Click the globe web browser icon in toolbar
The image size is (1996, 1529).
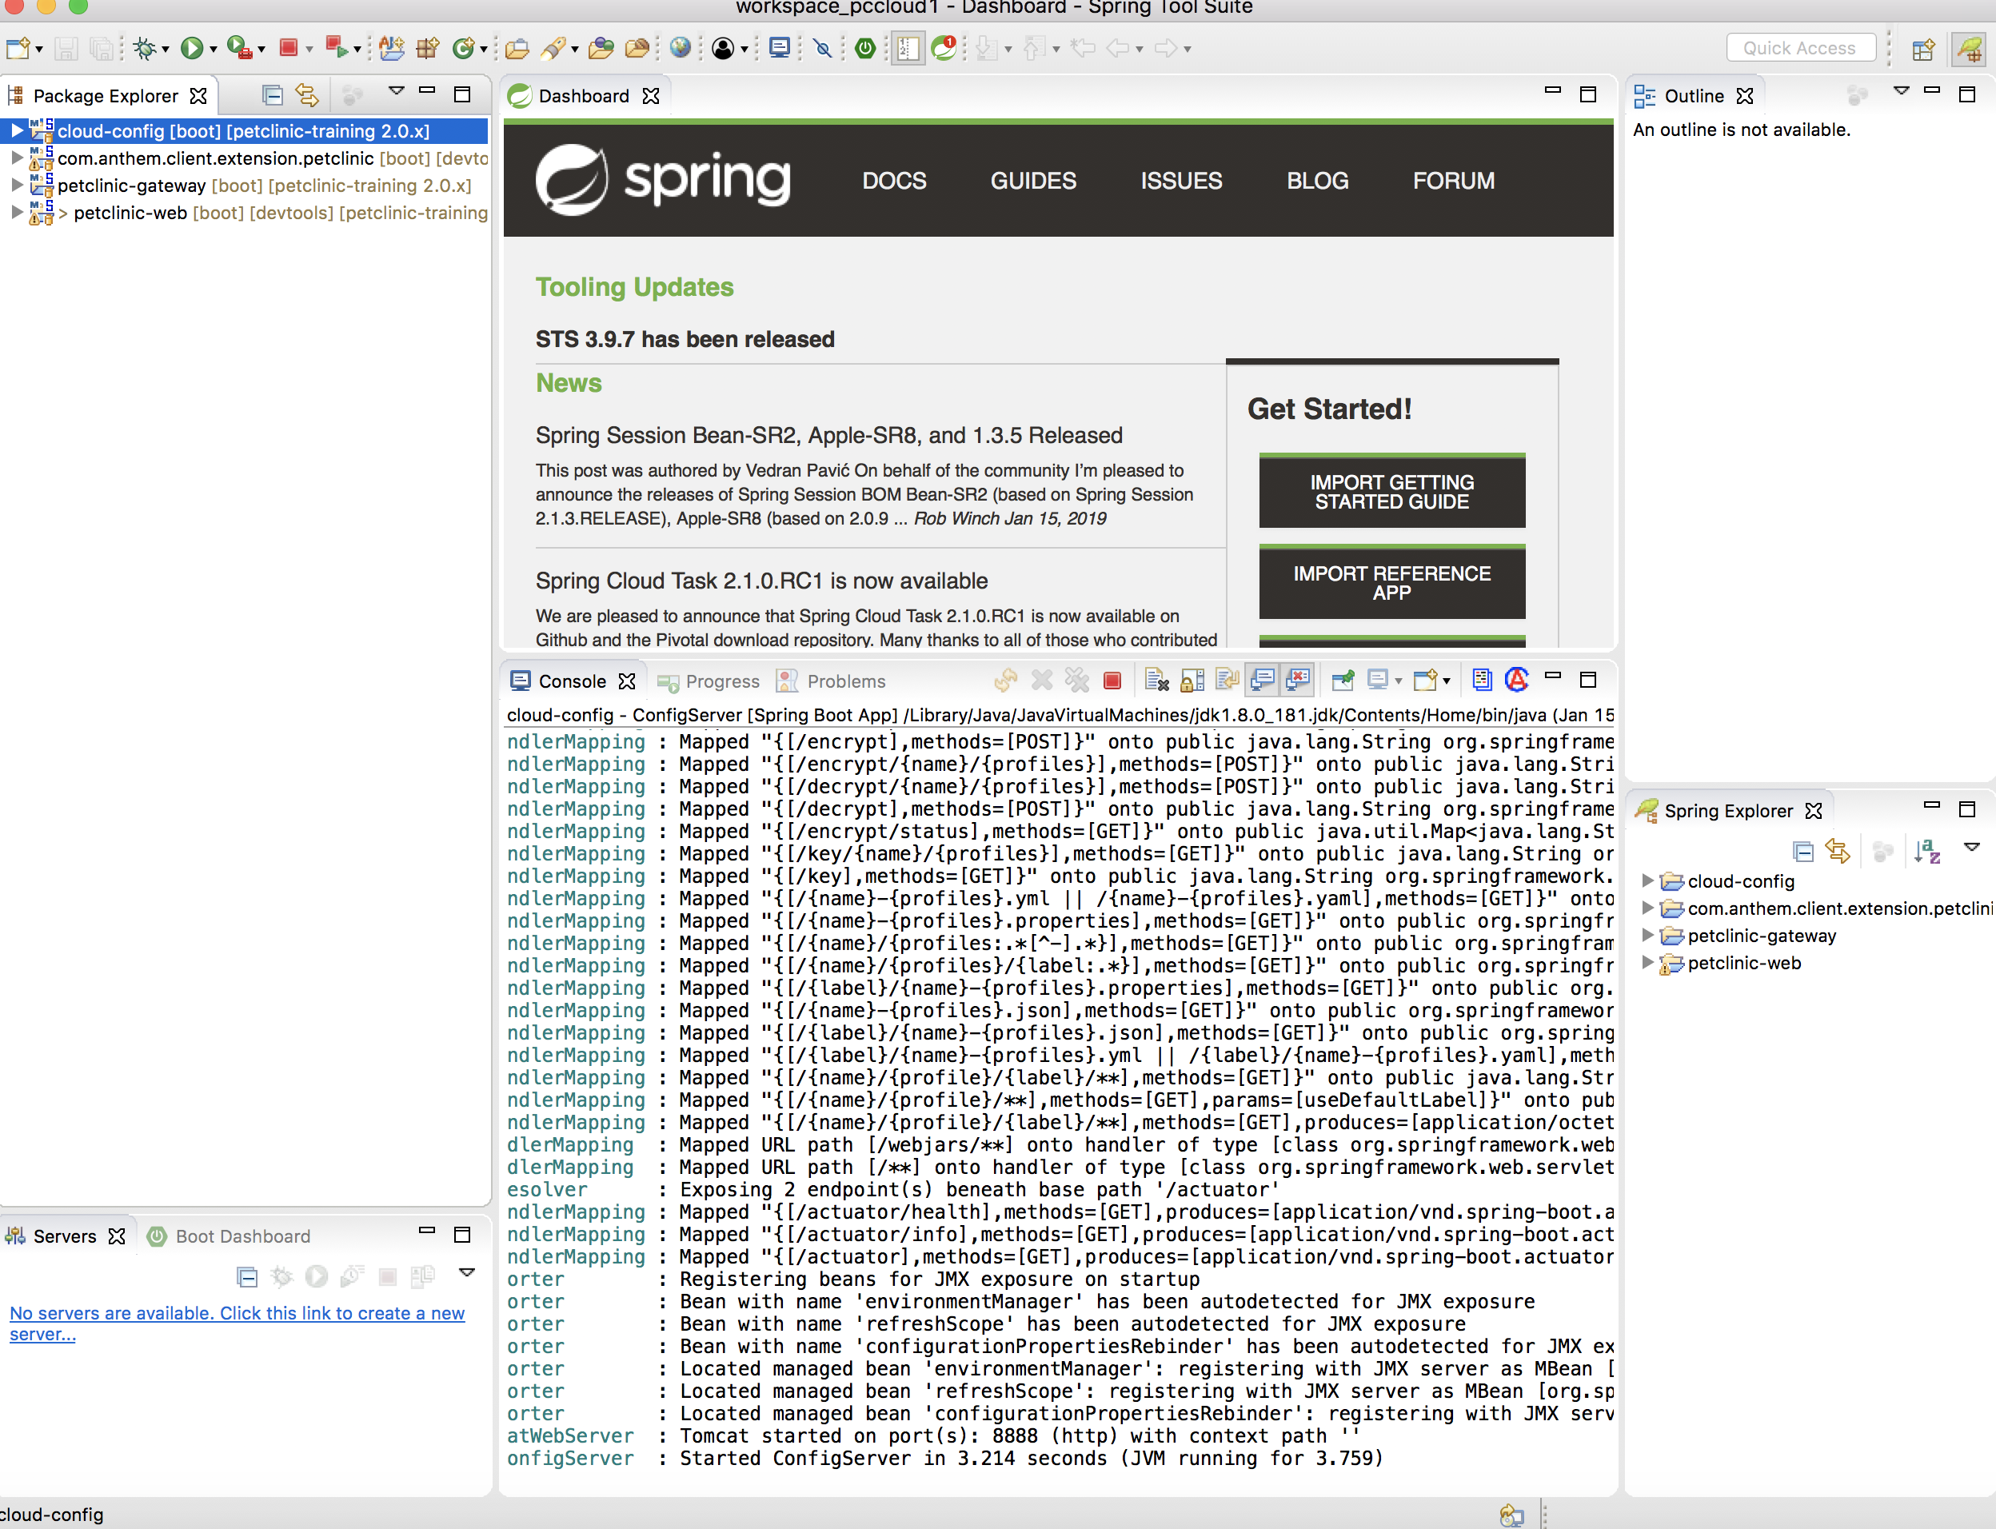pyautogui.click(x=680, y=47)
